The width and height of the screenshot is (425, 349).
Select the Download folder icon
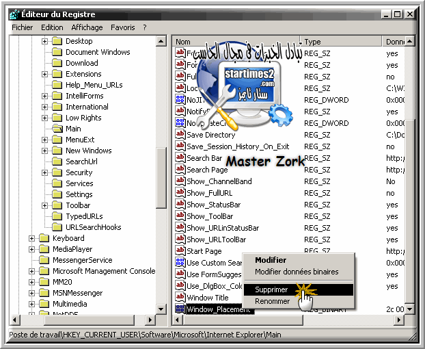(57, 63)
